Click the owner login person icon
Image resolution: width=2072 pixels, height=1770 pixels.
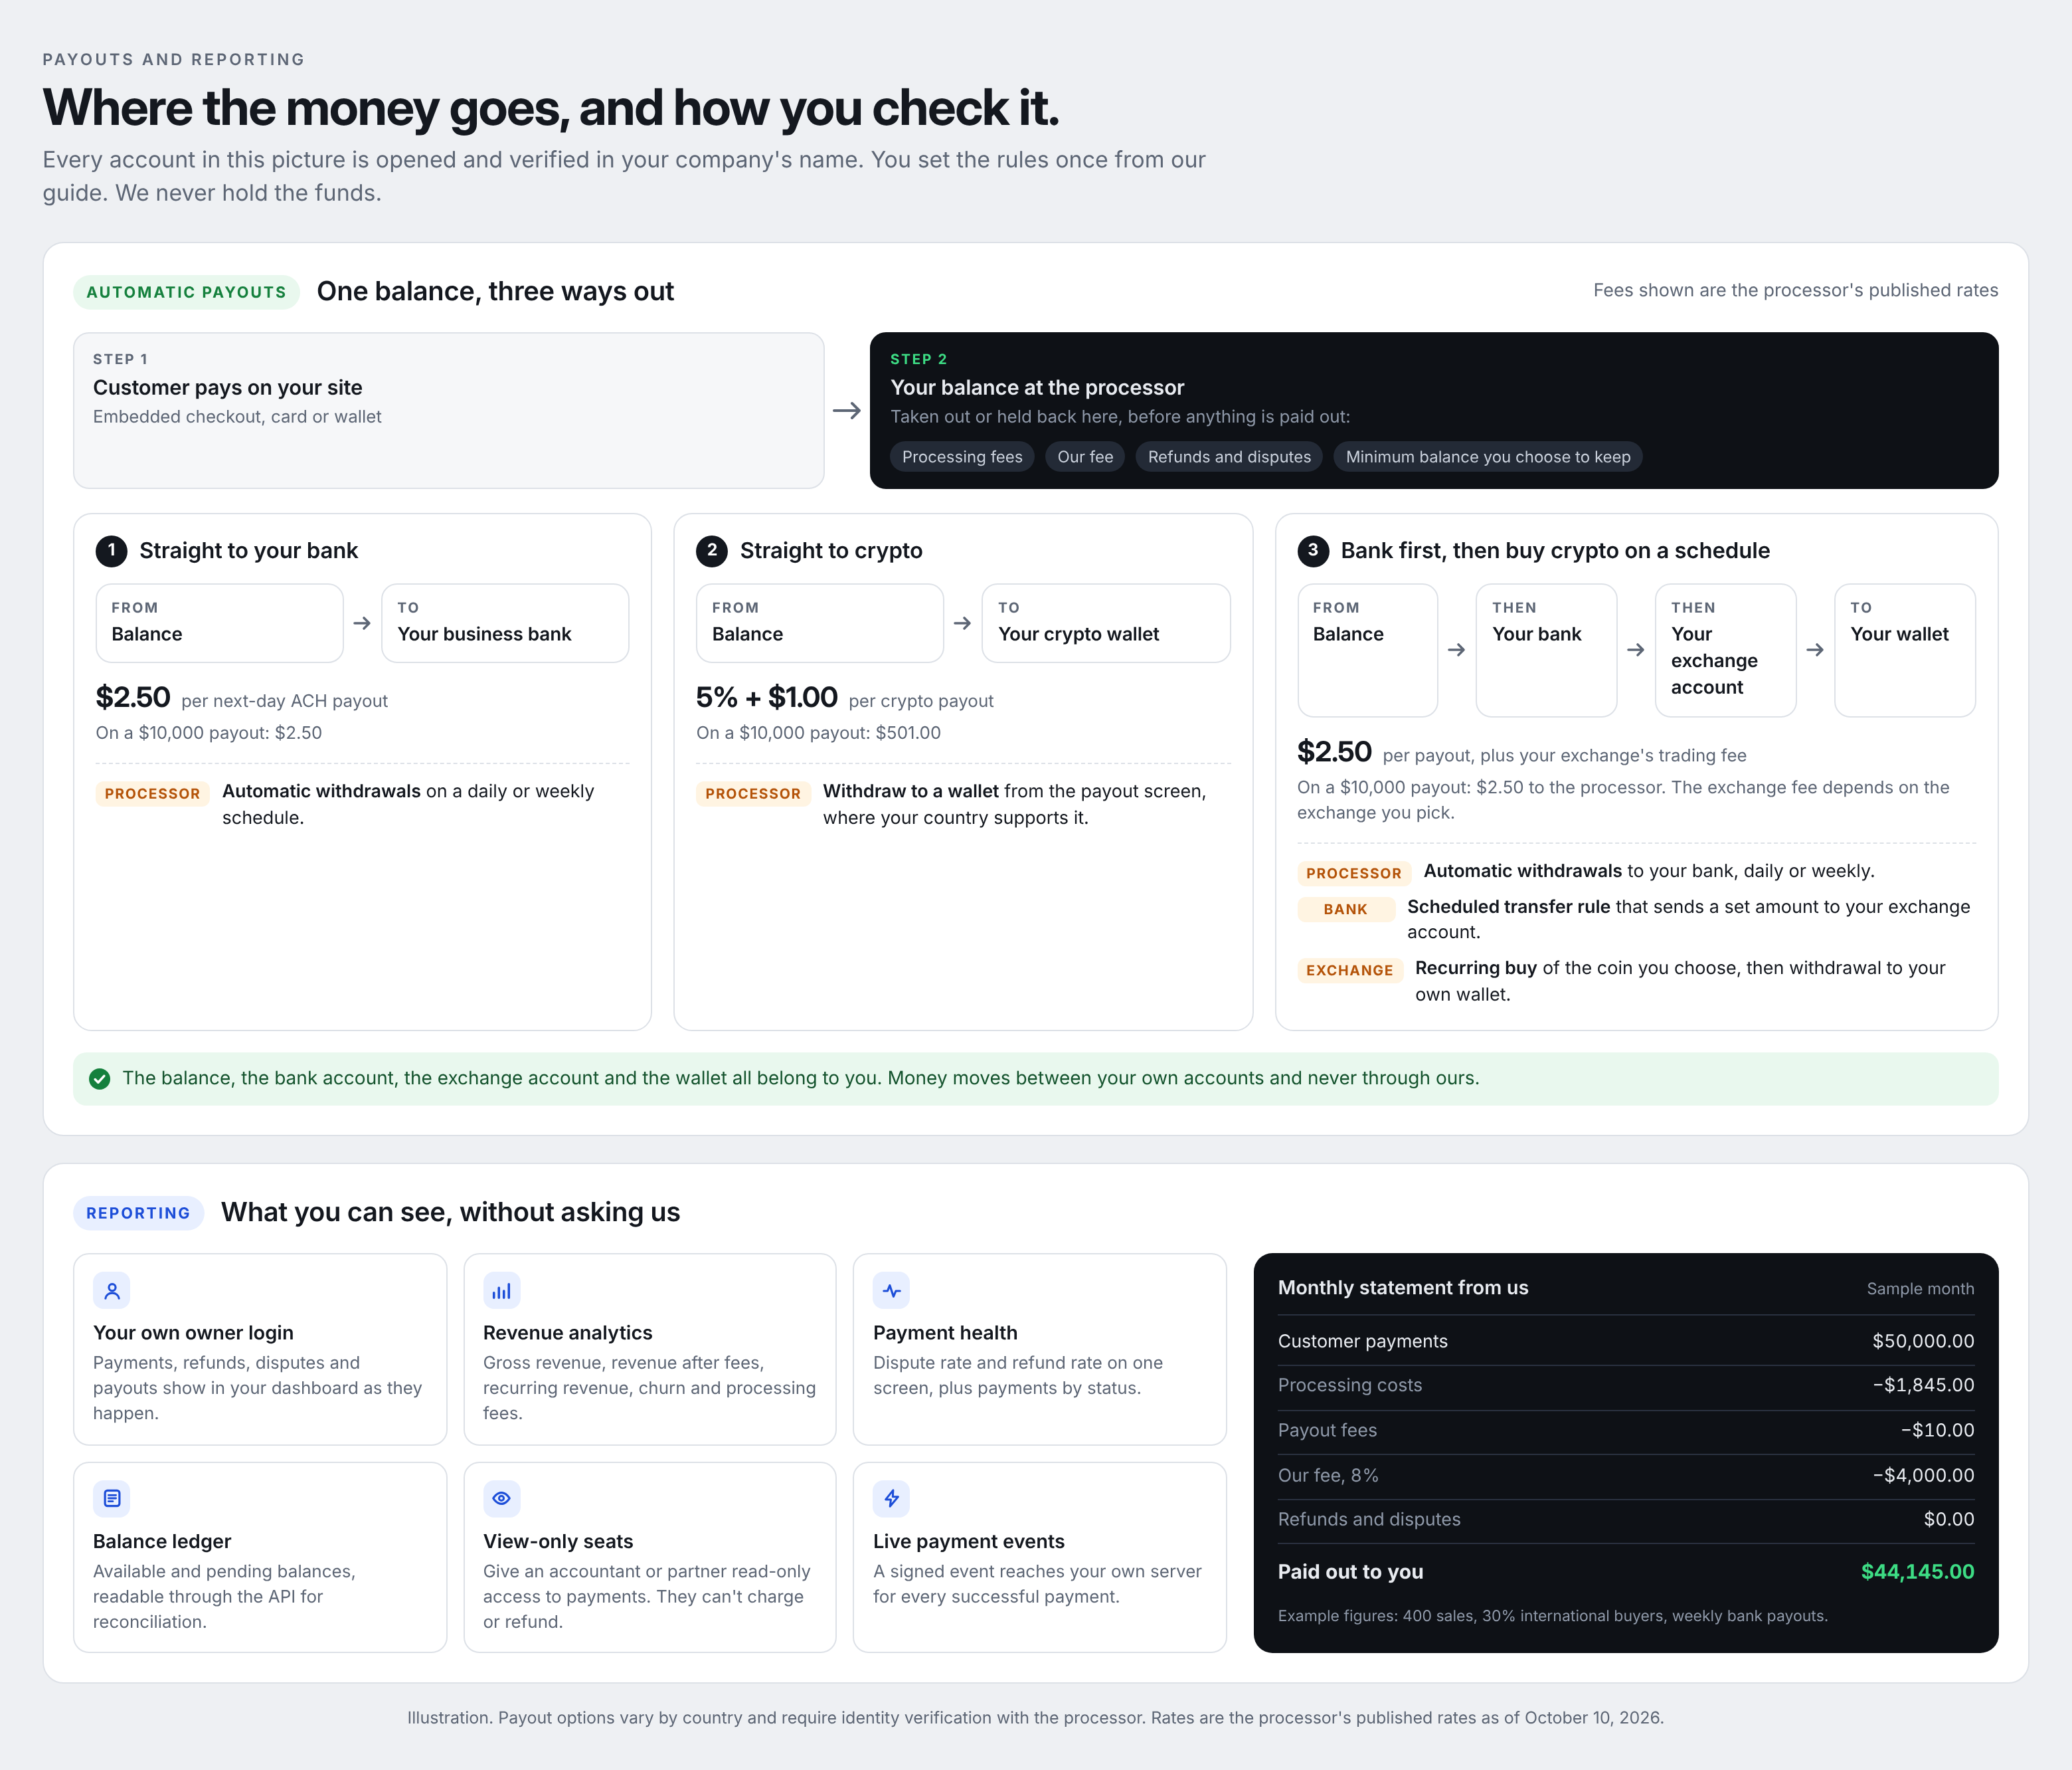[112, 1291]
